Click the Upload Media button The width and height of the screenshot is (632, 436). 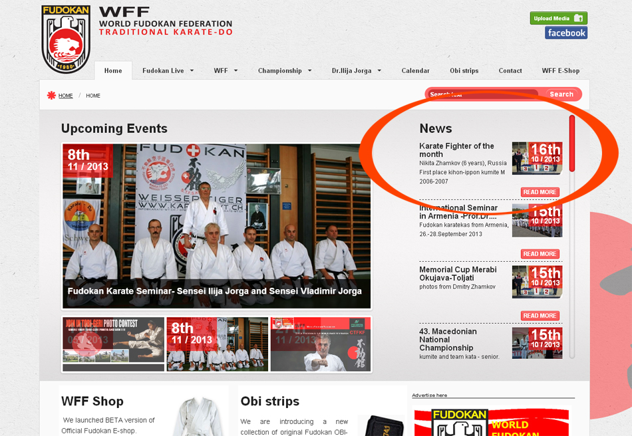(558, 18)
